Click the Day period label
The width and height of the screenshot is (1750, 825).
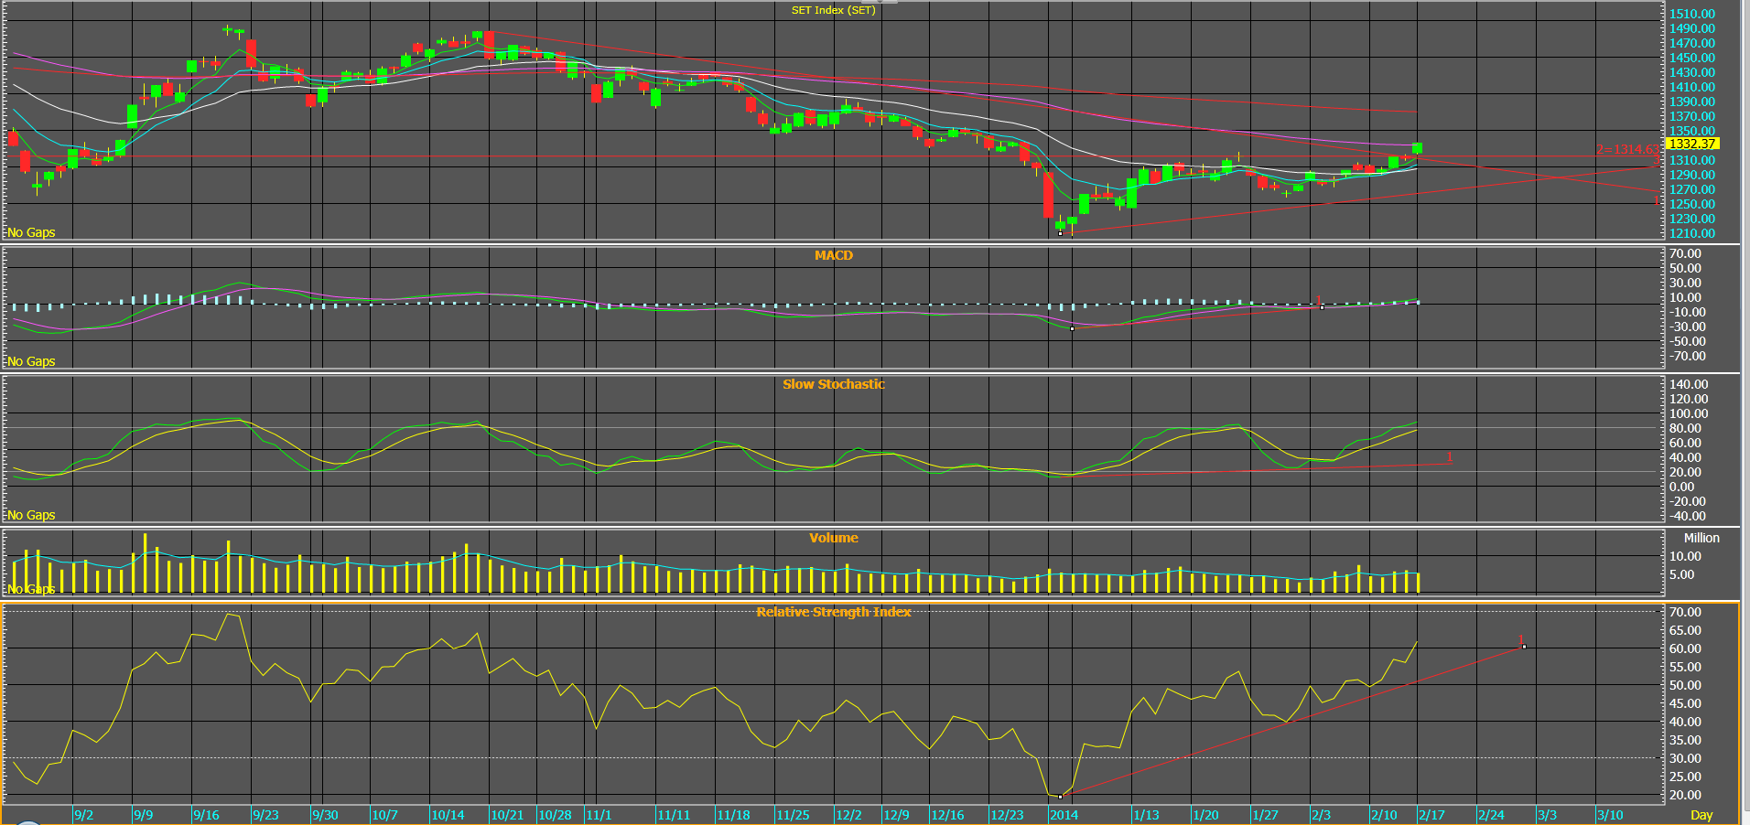(1701, 815)
